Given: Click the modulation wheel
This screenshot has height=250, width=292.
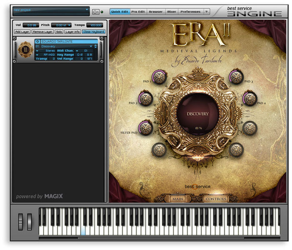Looking at the screenshot, I should tap(30, 222).
